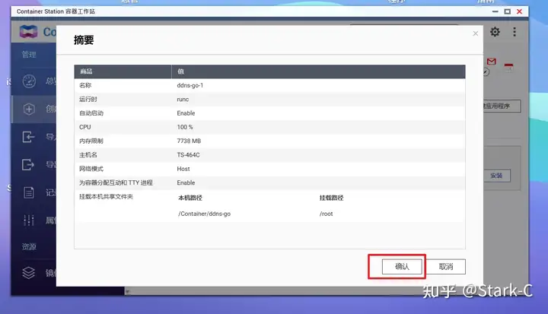This screenshot has width=548, height=314.
Task: Click the 资源 sidebar section label
Action: coord(29,246)
